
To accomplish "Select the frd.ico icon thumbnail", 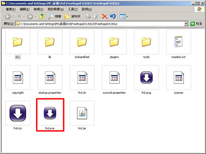I will pos(18,113).
